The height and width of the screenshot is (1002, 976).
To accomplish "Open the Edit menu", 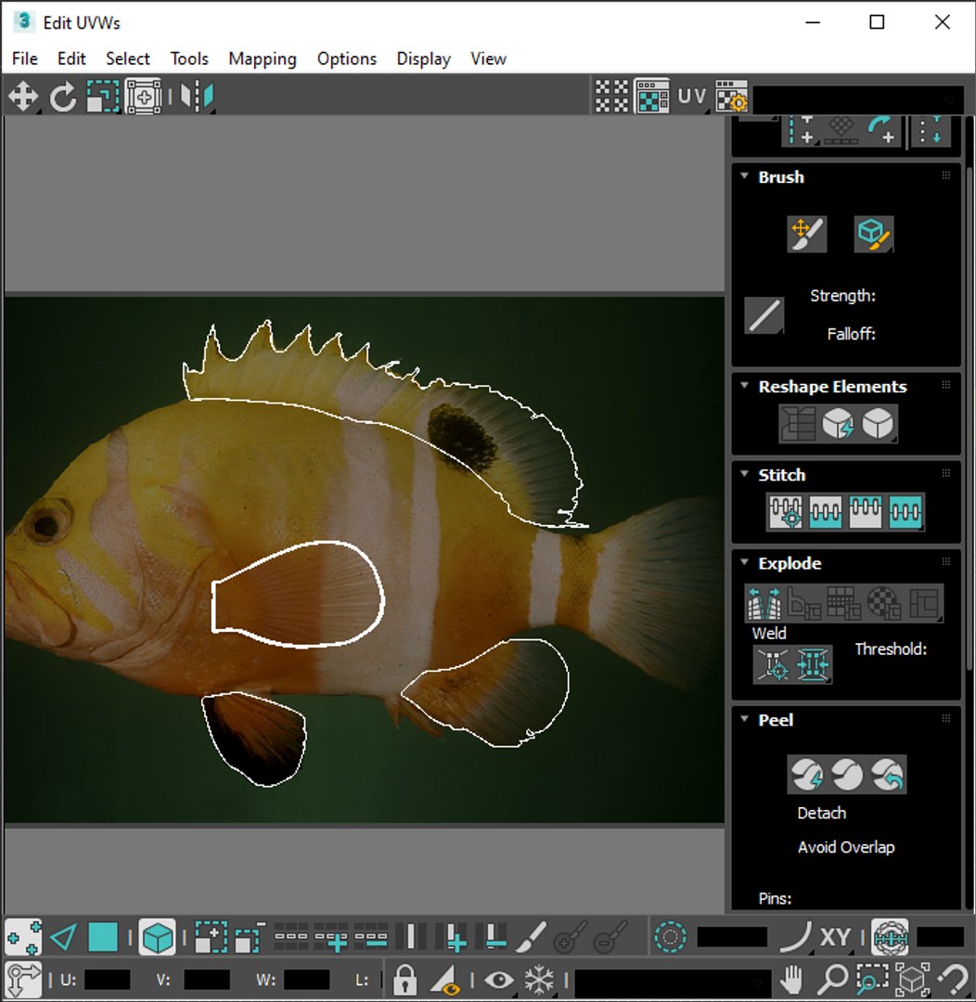I will [x=71, y=58].
